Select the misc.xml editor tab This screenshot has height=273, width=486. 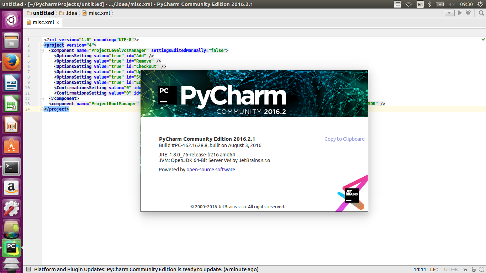43,22
